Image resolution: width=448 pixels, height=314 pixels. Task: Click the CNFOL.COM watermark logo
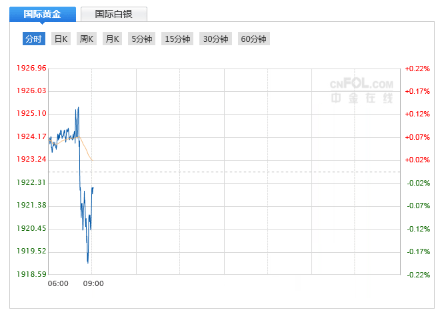point(362,90)
